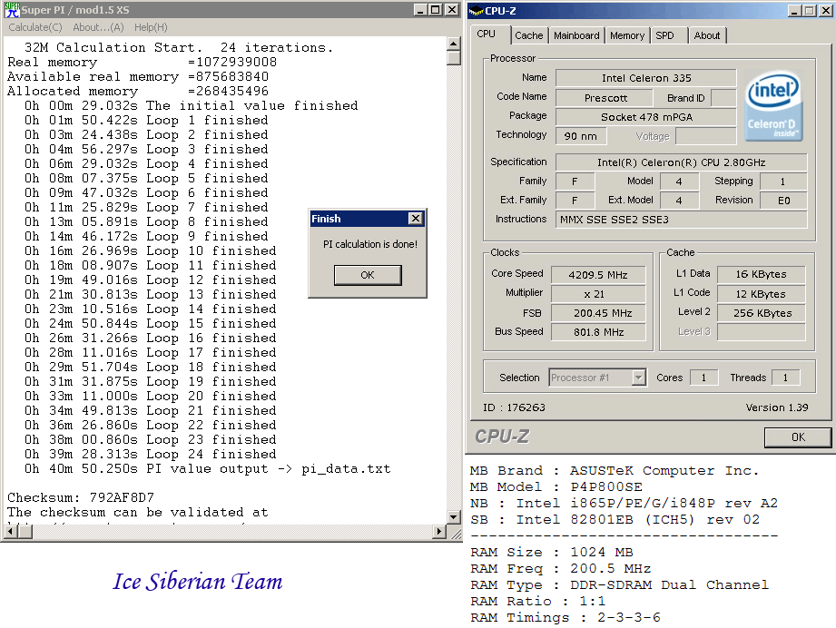Switch to the Cache tab in CPU-Z
The image size is (836, 628).
(529, 35)
